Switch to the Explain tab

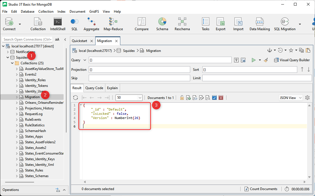(112, 88)
